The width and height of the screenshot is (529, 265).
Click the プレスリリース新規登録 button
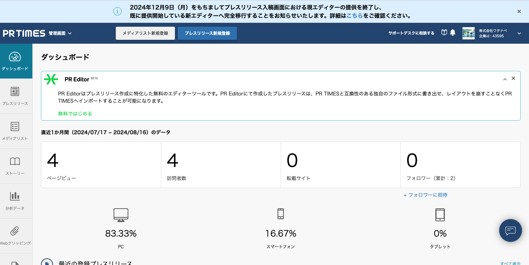tap(207, 33)
